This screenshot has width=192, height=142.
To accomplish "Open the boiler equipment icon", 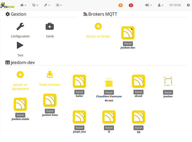I will point(79,81).
